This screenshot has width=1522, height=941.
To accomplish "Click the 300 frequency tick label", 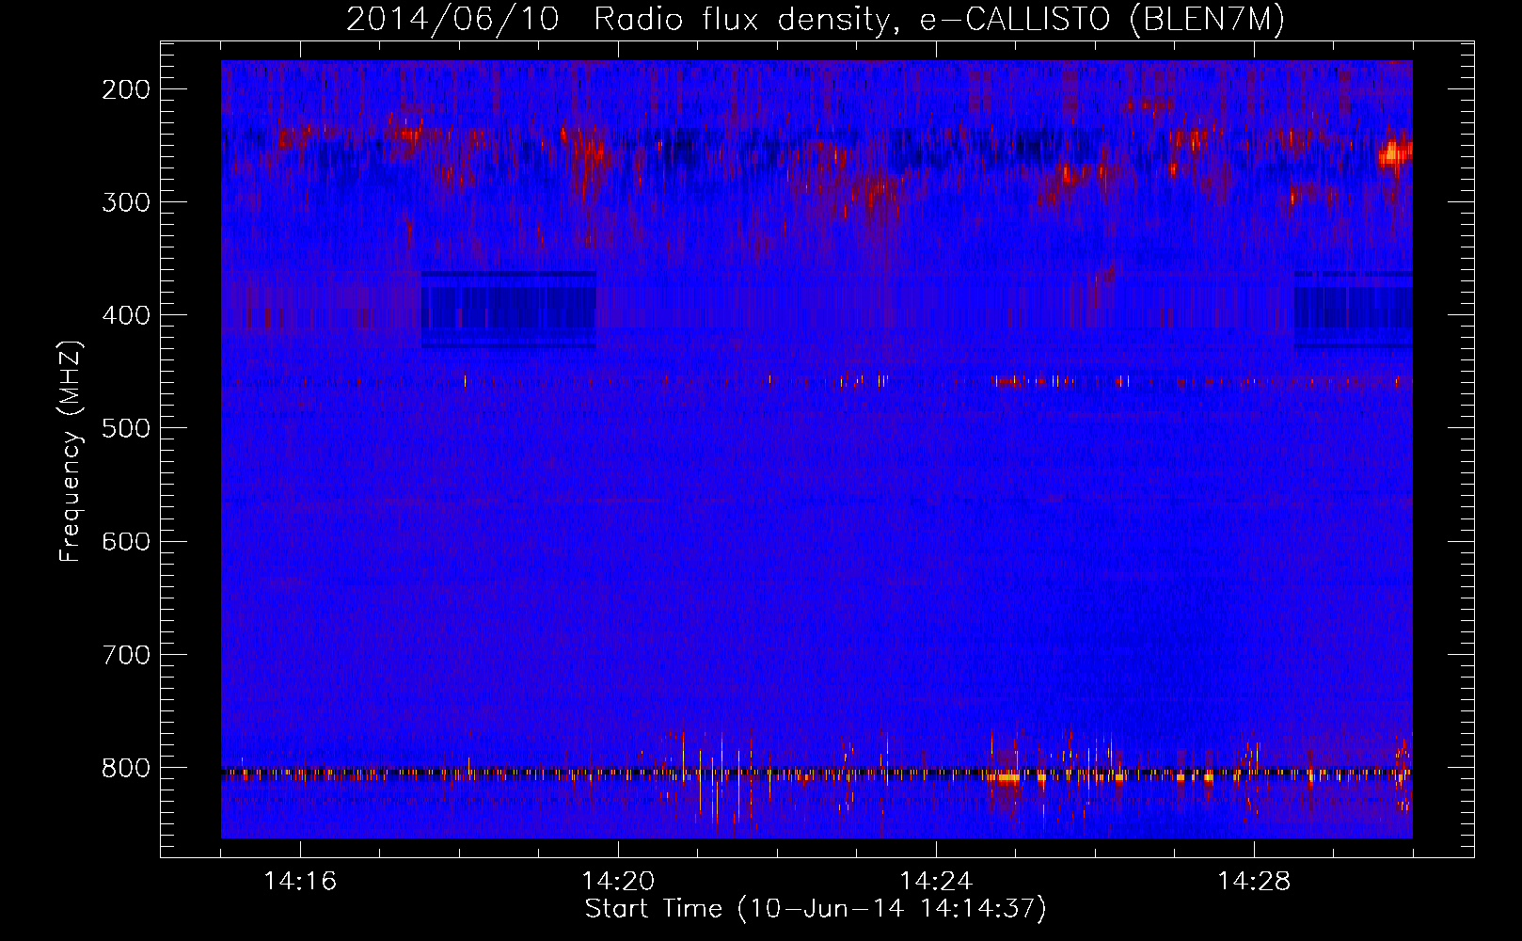I will click(126, 202).
